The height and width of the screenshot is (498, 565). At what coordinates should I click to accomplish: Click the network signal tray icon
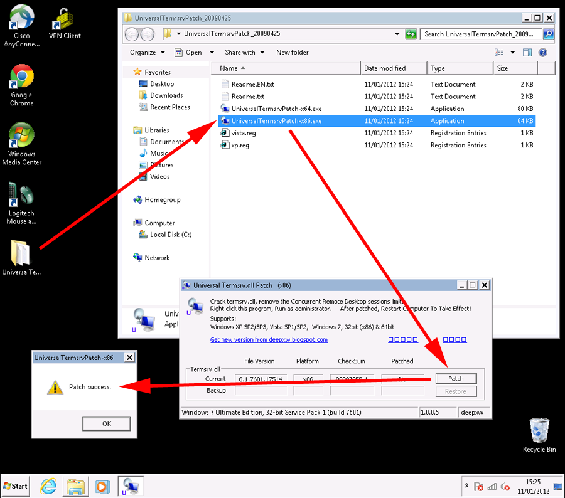(x=492, y=487)
